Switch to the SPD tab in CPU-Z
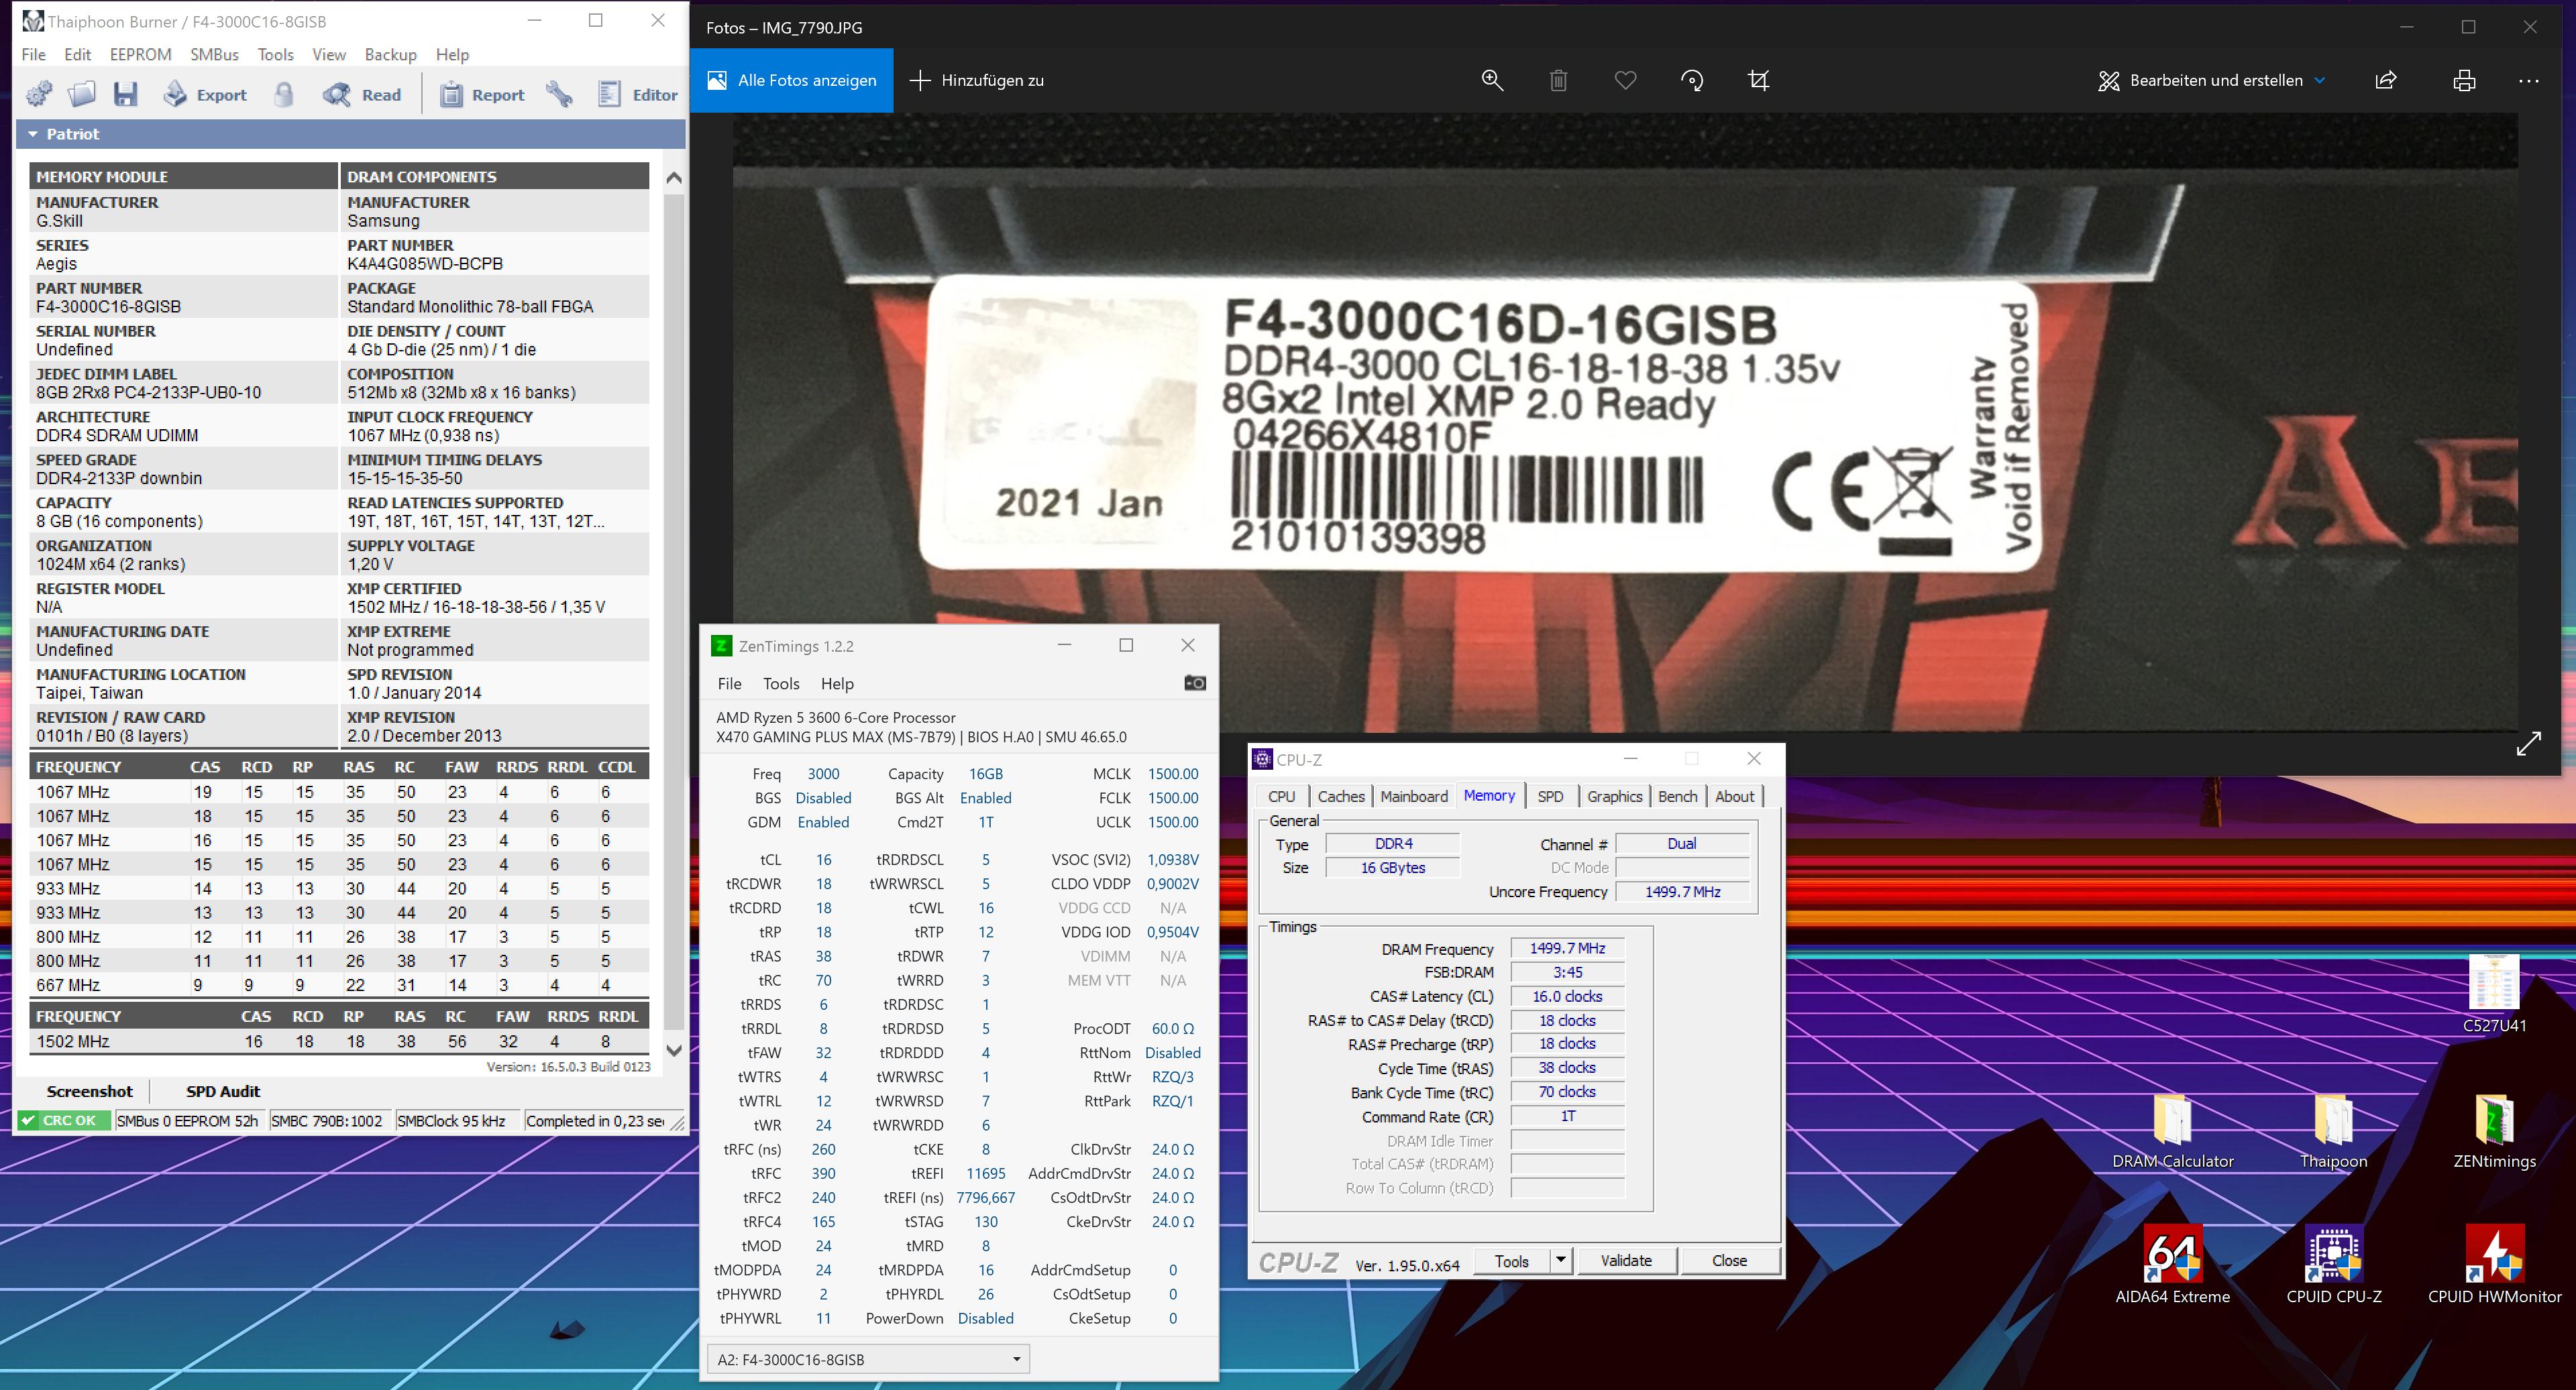The height and width of the screenshot is (1390, 2576). click(1550, 797)
